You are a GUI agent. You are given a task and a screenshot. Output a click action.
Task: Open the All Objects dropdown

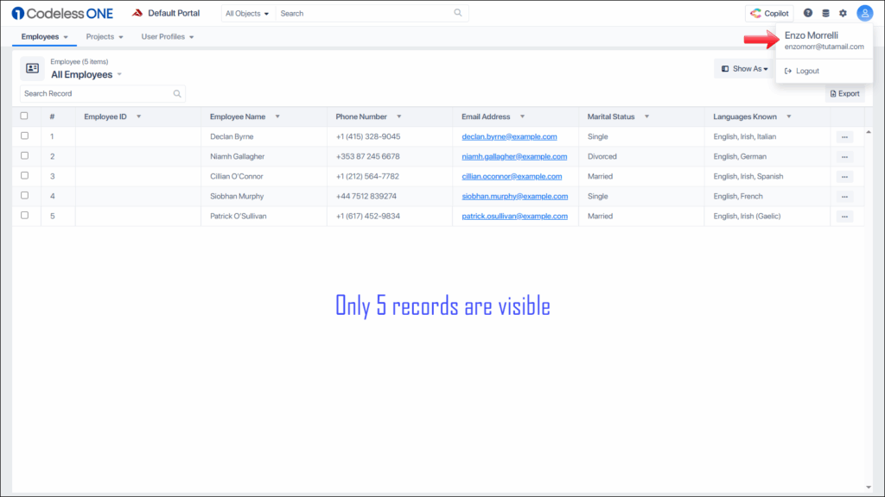click(247, 13)
